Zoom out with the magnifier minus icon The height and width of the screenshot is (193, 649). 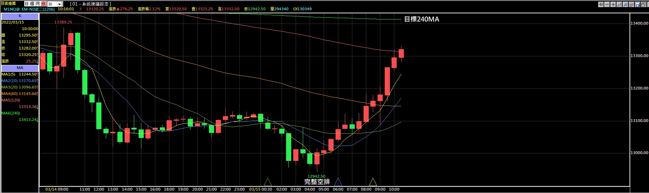[619, 4]
